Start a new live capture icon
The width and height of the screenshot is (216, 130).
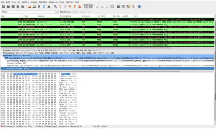click(x=13, y=6)
